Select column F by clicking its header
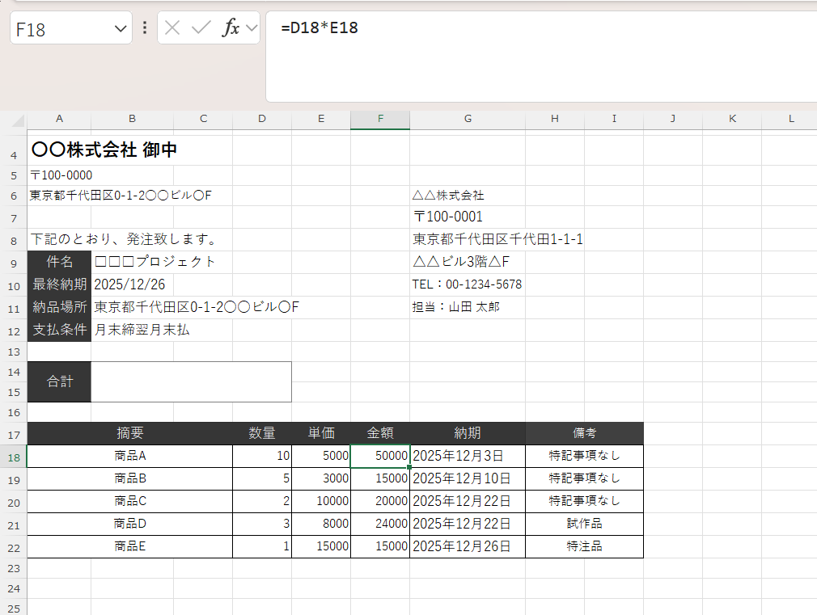This screenshot has width=817, height=615. point(379,119)
